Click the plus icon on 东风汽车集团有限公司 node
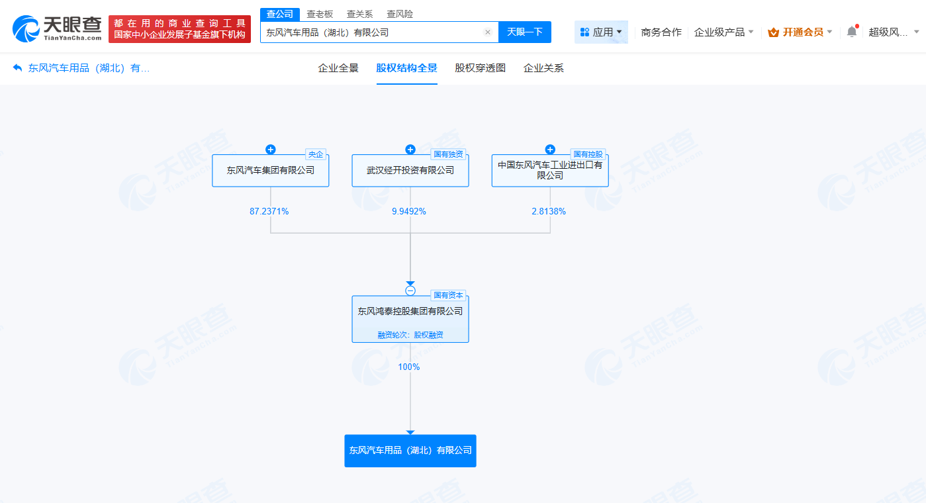Screen dimensions: 926x503 point(271,149)
